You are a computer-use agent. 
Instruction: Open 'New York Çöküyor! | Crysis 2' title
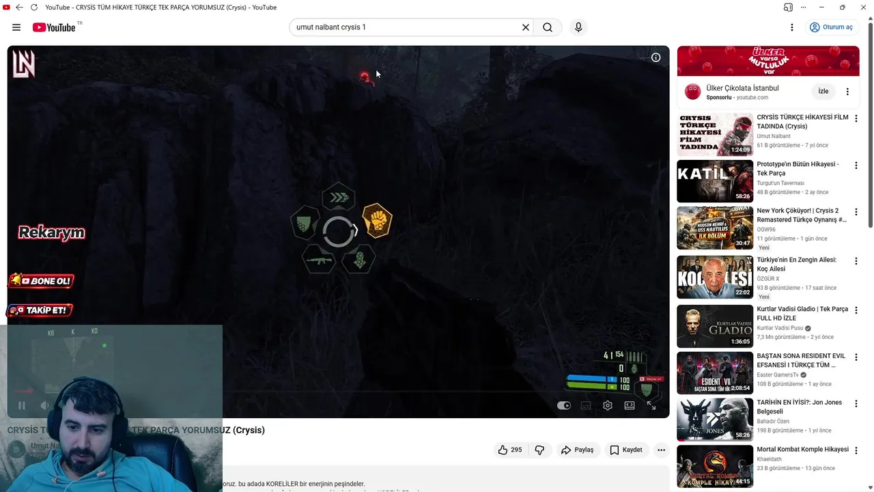pos(802,215)
